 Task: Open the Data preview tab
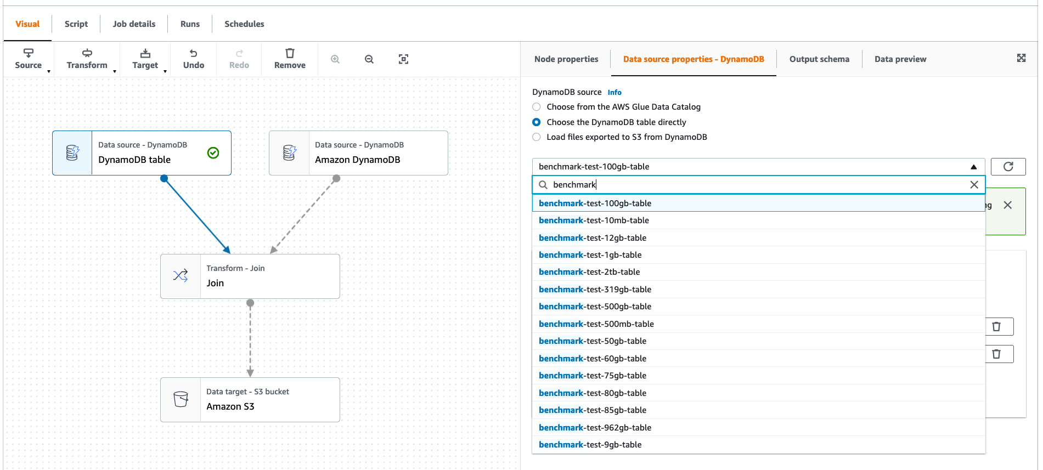click(900, 59)
